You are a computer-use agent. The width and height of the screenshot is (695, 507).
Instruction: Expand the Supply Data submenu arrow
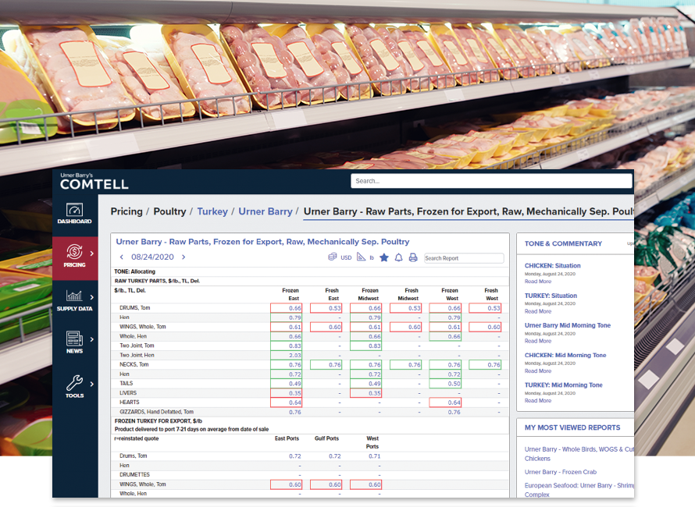[92, 296]
